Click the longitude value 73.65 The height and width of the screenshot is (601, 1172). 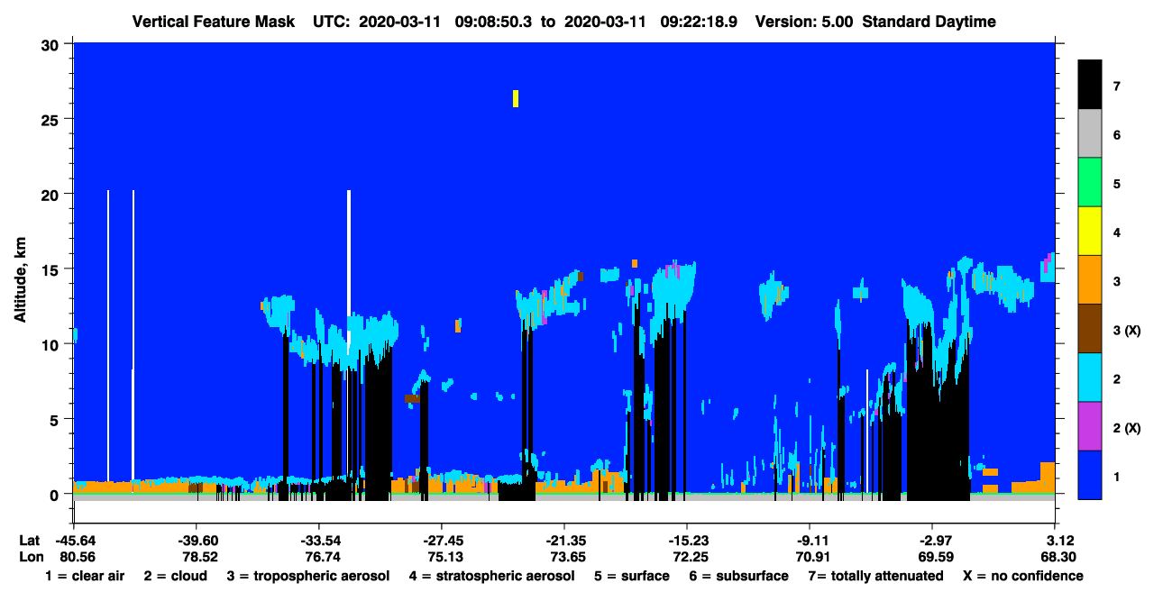tap(568, 557)
